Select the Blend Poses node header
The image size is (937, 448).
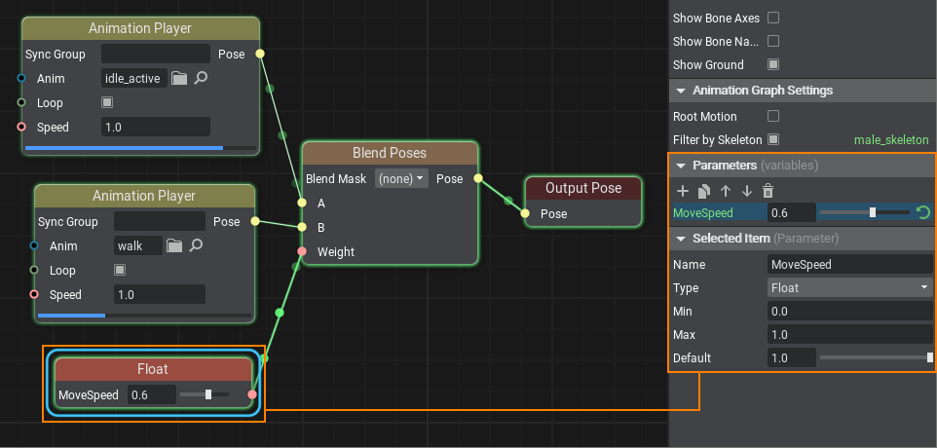(390, 153)
